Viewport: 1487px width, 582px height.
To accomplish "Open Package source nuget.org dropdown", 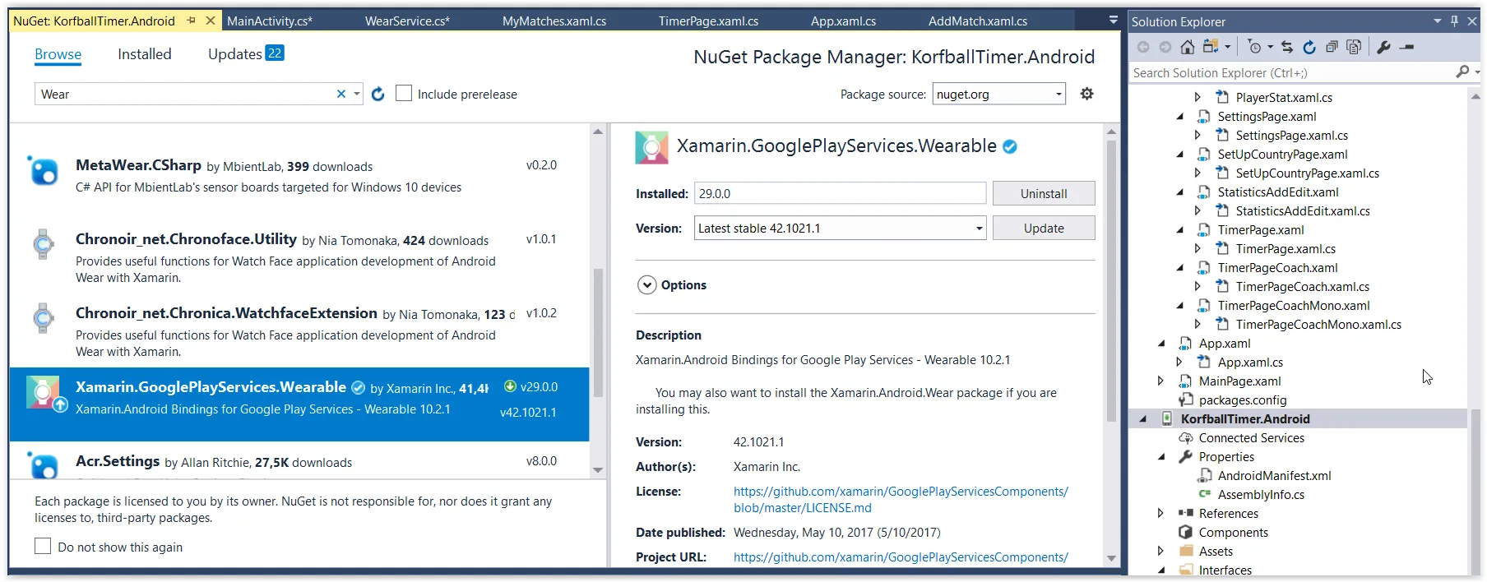I will 998,94.
